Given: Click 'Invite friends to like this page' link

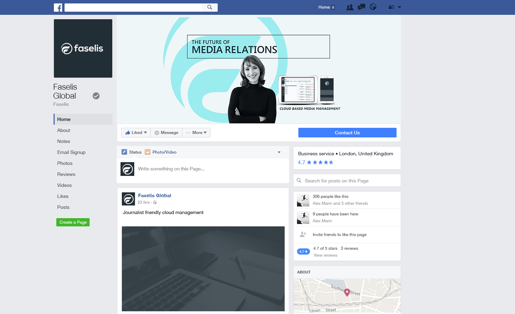Looking at the screenshot, I should (x=340, y=235).
